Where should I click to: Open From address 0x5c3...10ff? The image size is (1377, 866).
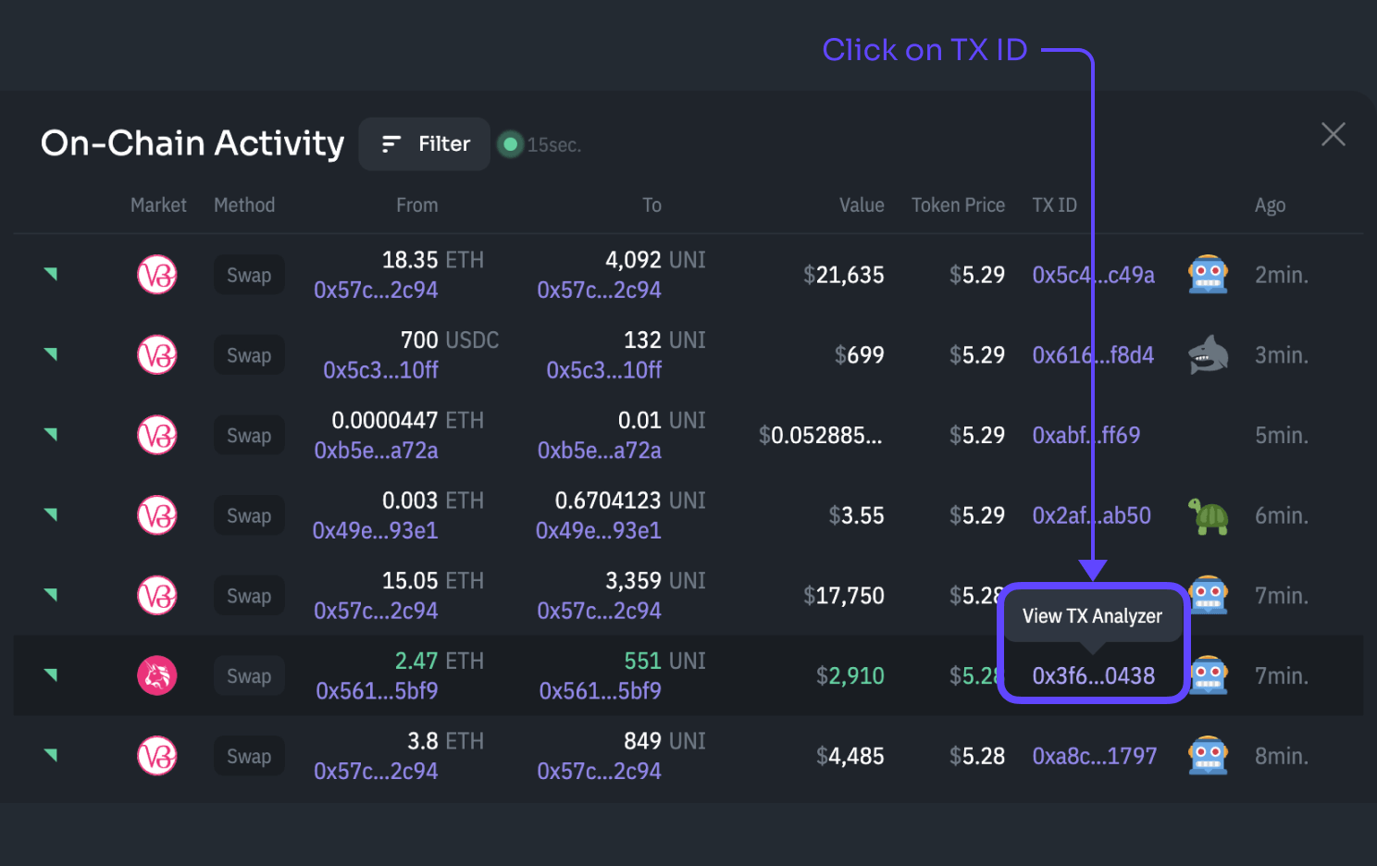tap(380, 370)
